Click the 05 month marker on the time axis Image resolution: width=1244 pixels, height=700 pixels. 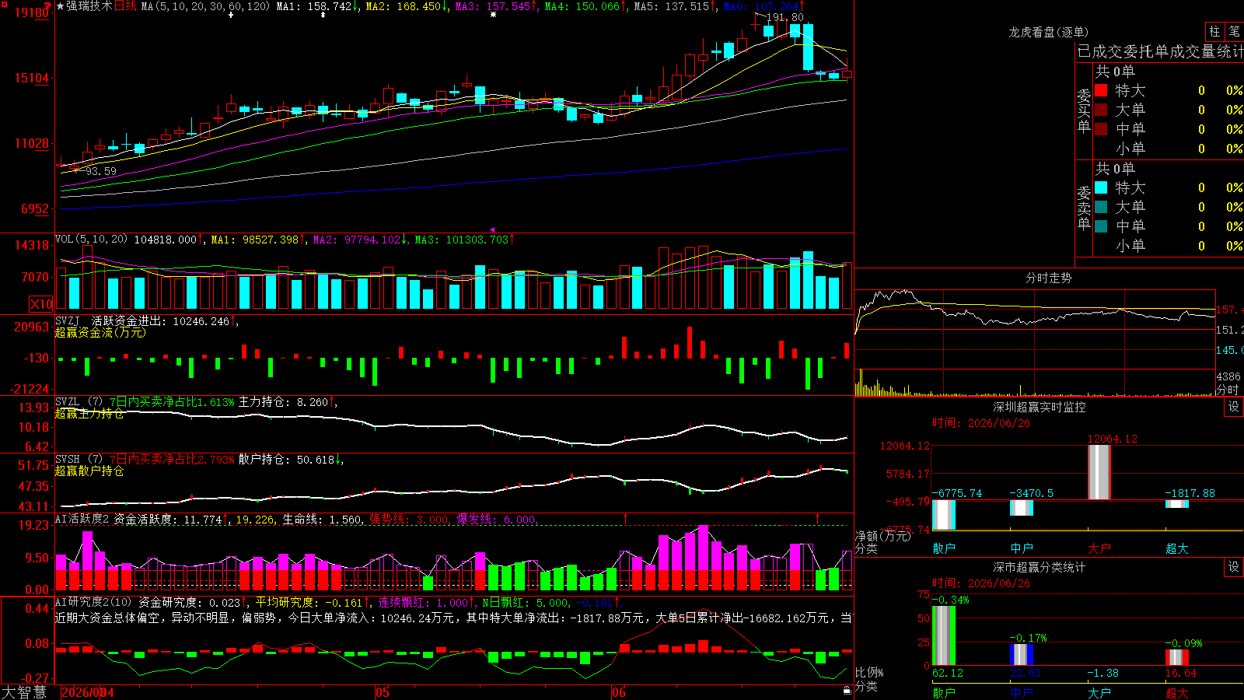coord(382,692)
